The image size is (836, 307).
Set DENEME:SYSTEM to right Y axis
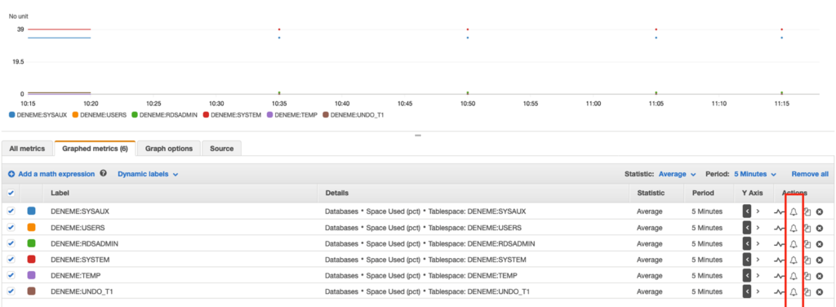pos(758,260)
